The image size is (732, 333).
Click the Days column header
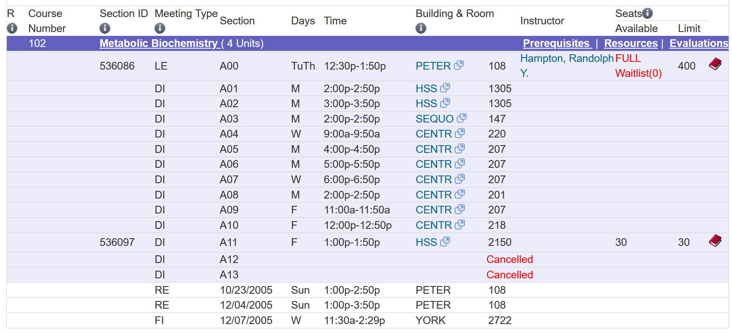303,21
